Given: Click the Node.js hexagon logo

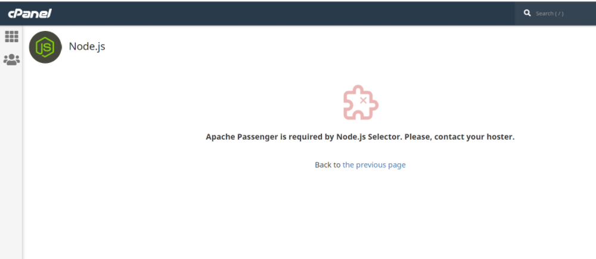Looking at the screenshot, I should point(45,47).
